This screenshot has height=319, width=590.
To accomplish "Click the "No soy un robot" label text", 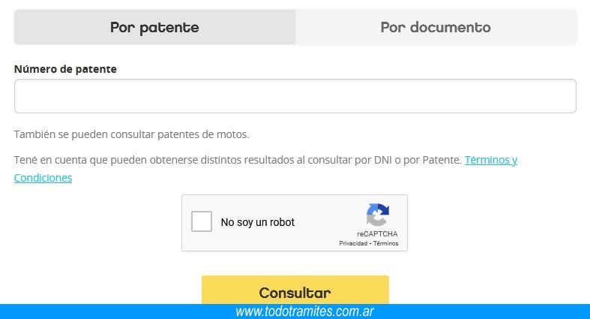I will 257,222.
